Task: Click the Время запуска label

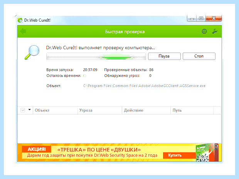Action: [x=60, y=70]
